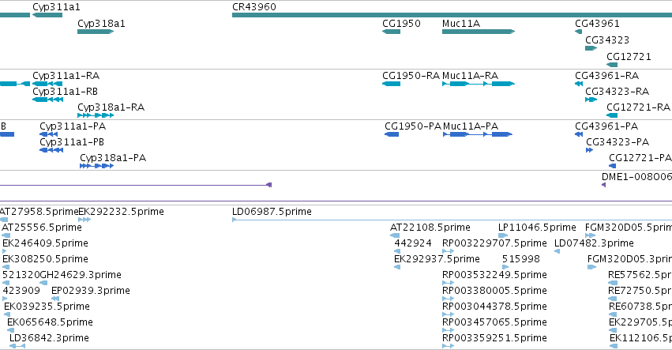Click the RP003380005.5prime EST
The width and height of the screenshot is (672, 350).
click(x=448, y=299)
